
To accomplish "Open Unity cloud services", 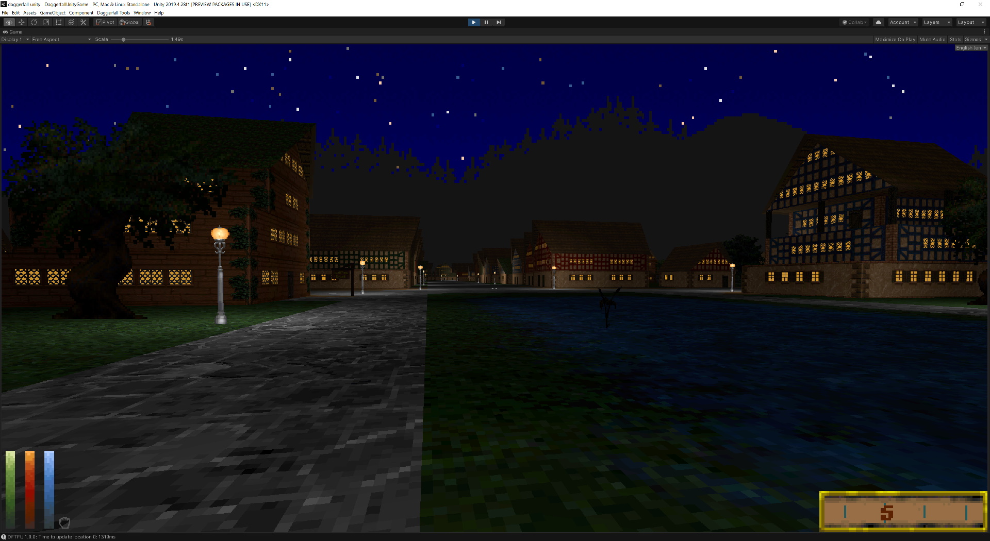I will click(x=879, y=22).
